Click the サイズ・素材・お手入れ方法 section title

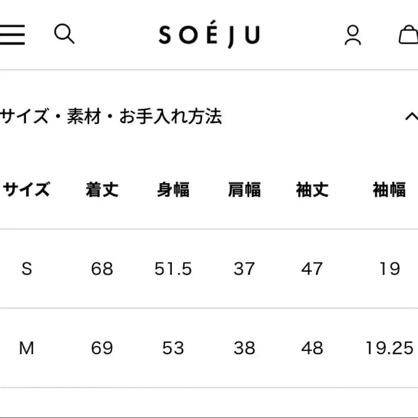(111, 117)
